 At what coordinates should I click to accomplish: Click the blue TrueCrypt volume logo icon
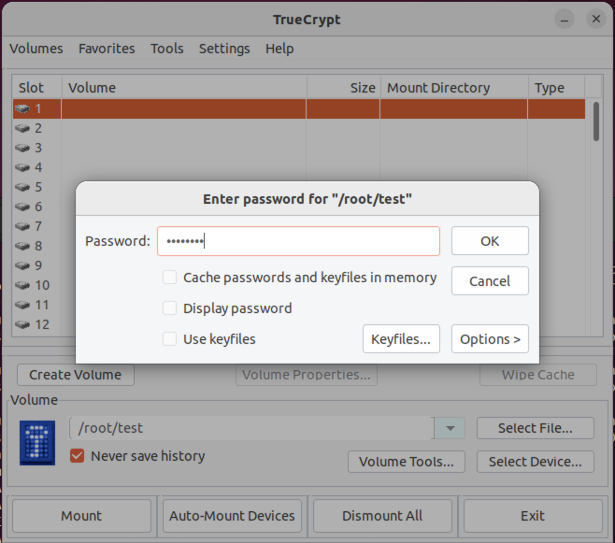[37, 443]
